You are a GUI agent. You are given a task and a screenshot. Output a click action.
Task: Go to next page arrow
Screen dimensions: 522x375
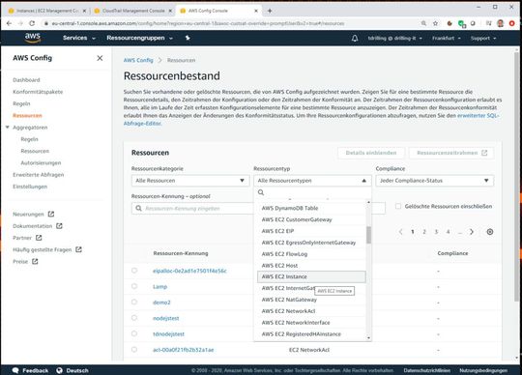pos(472,232)
